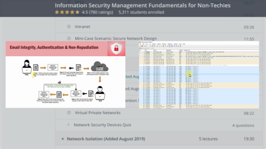The width and height of the screenshot is (266, 149).
Task: Click the 03:26 duration for Intranet
Action: [x=249, y=27]
